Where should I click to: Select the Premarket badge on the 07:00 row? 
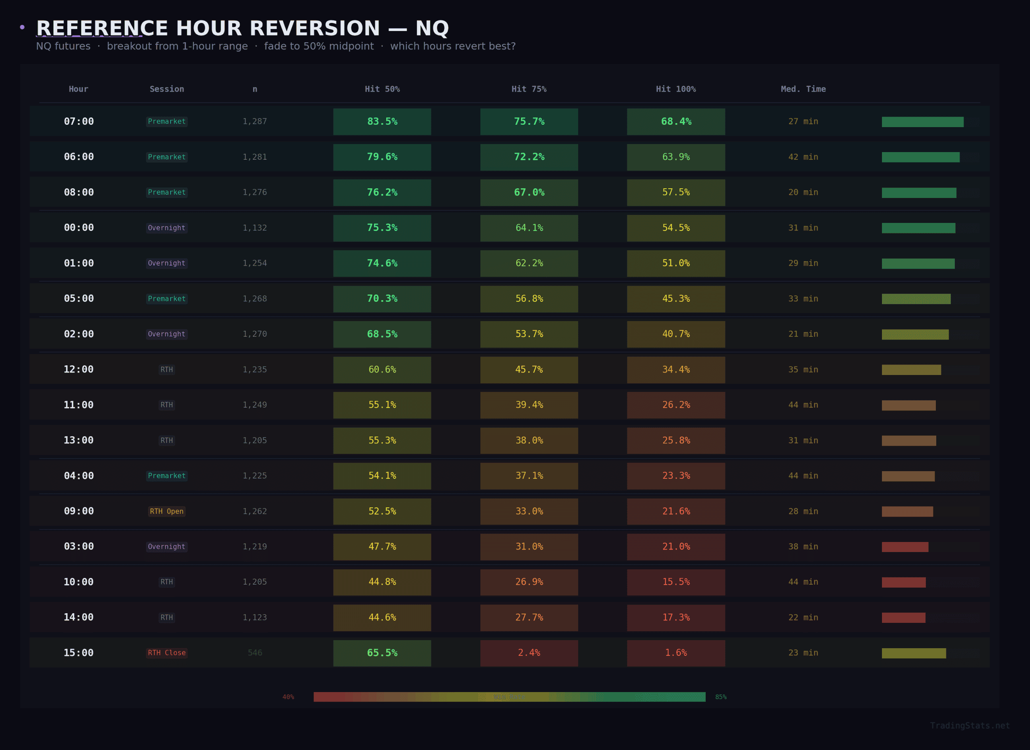click(x=167, y=121)
